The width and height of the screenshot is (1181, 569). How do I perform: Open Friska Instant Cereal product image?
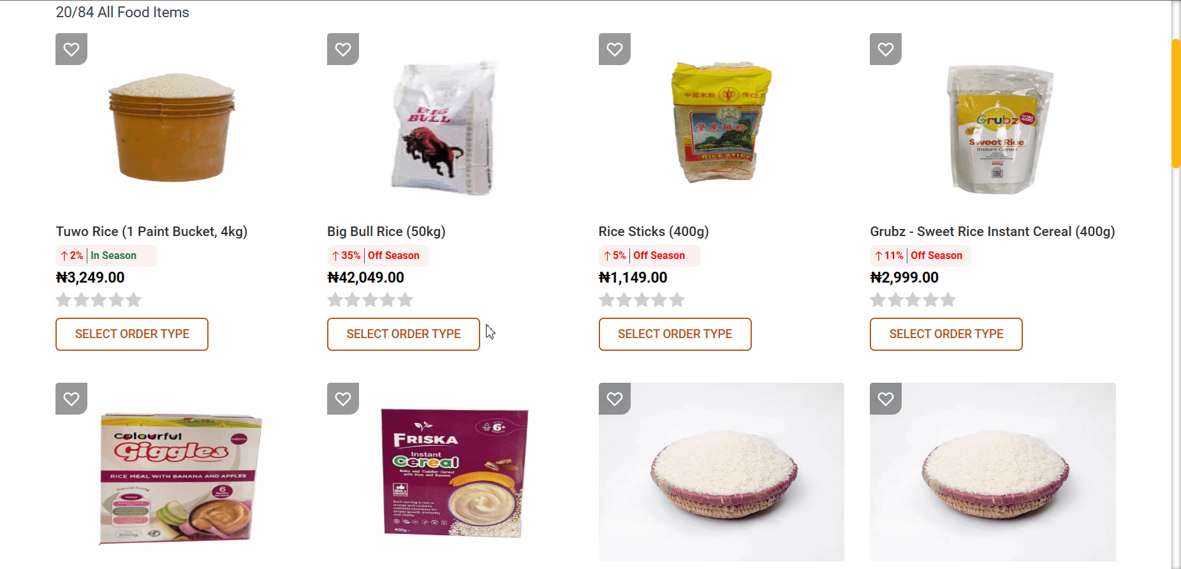[455, 473]
